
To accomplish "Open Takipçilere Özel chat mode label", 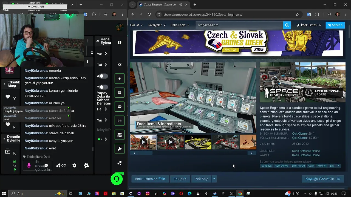I will tap(36, 157).
